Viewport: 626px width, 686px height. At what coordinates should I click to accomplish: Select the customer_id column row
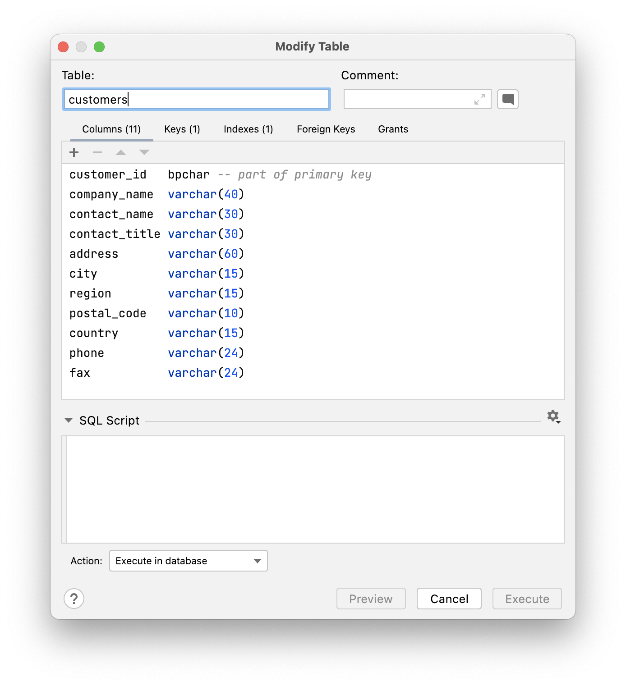click(x=313, y=174)
